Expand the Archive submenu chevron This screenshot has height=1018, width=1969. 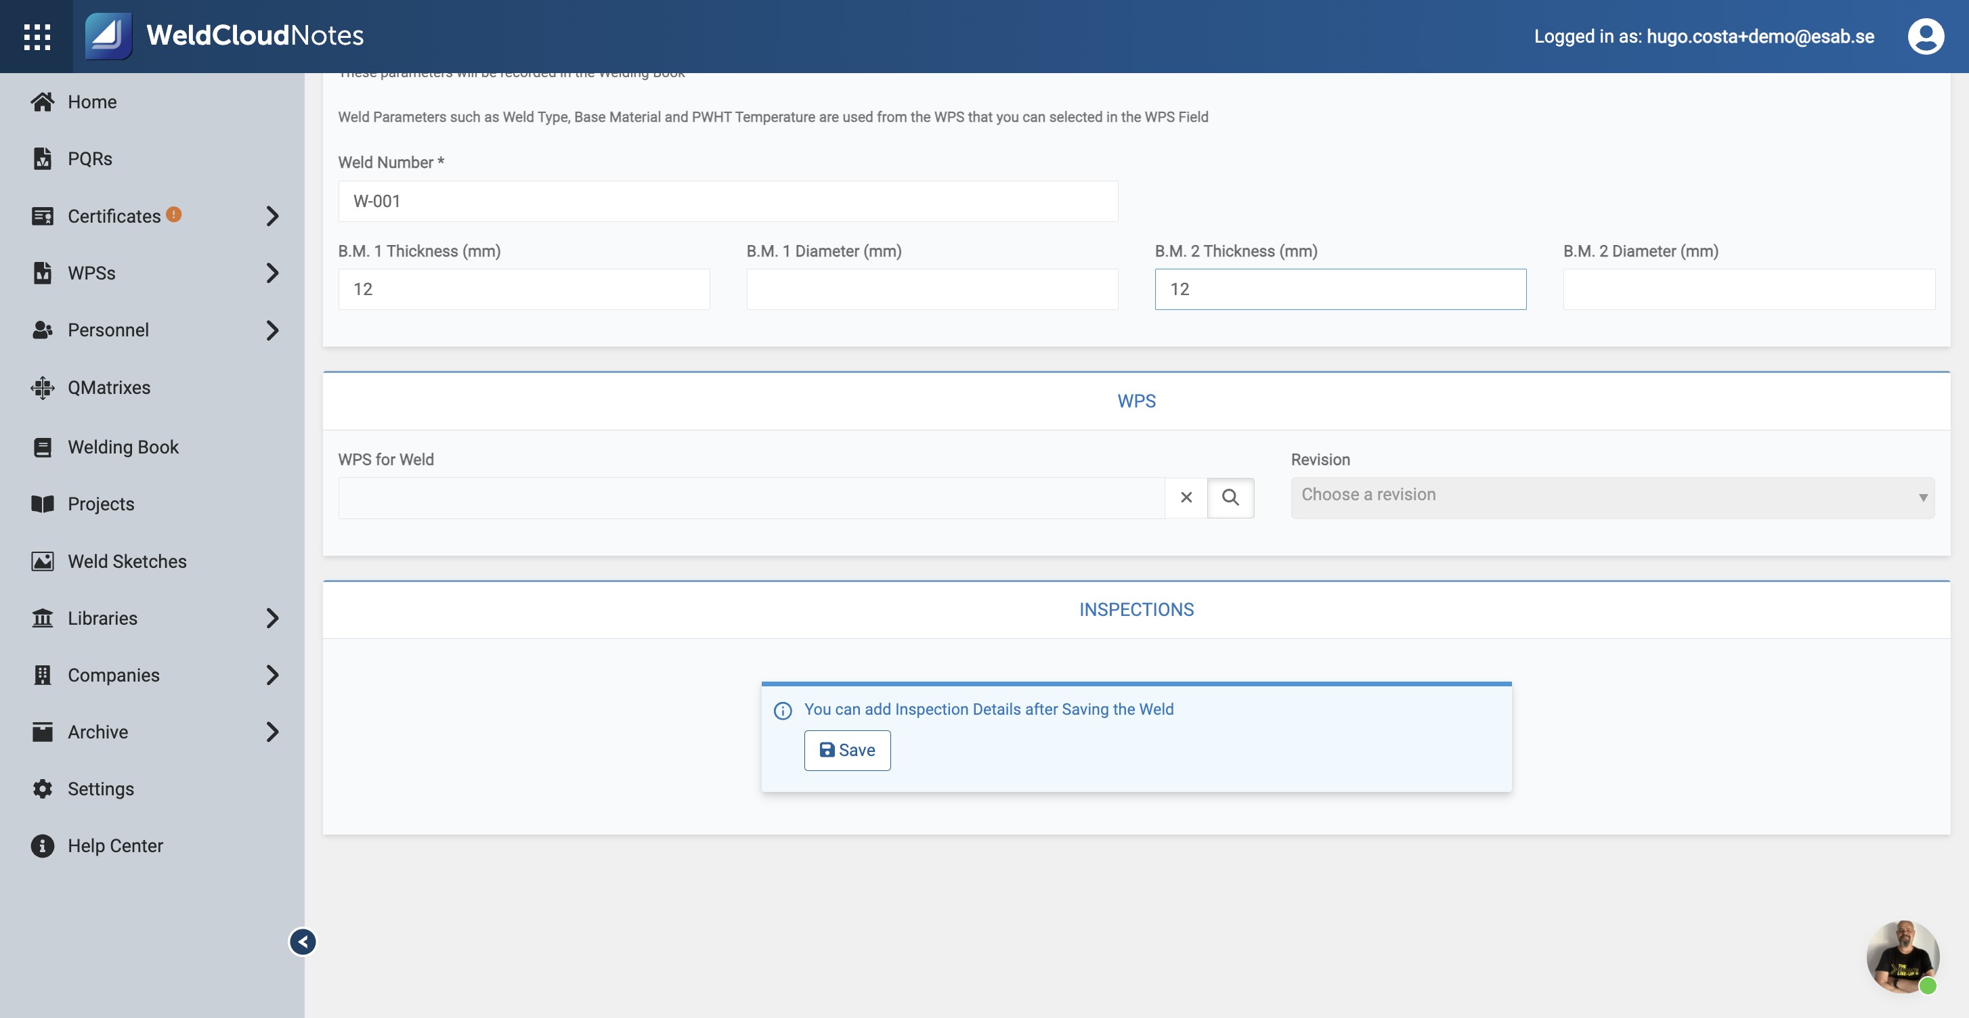272,732
